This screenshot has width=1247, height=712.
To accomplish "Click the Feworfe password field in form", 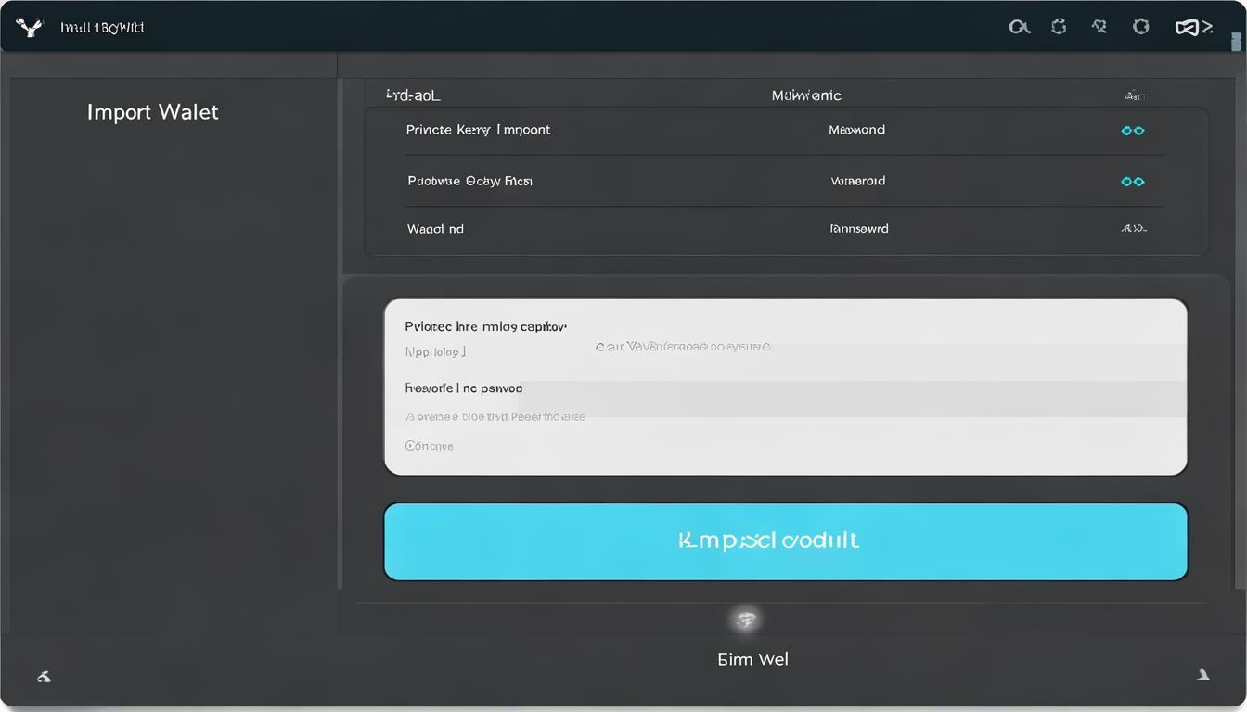I will click(785, 399).
